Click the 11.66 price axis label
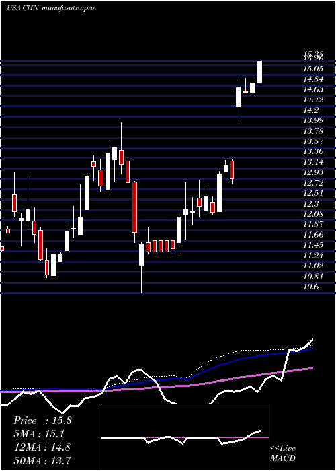 click(x=313, y=235)
